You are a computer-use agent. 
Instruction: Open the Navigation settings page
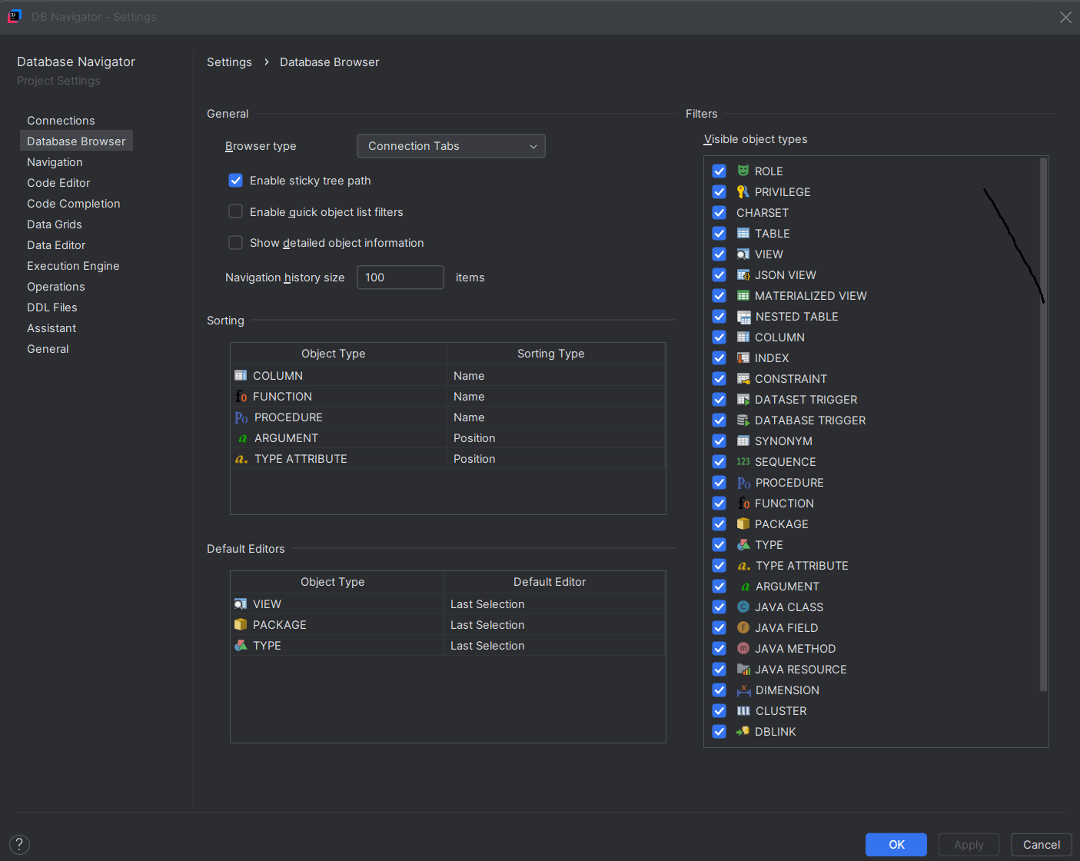[55, 162]
